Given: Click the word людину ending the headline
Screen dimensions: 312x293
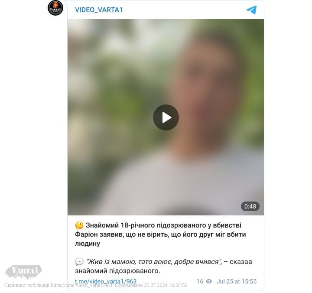Looking at the screenshot, I should tap(88, 244).
